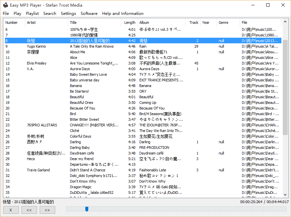Select 'Don't Know Why' track title
The height and width of the screenshot is (217, 291).
click(x=83, y=181)
